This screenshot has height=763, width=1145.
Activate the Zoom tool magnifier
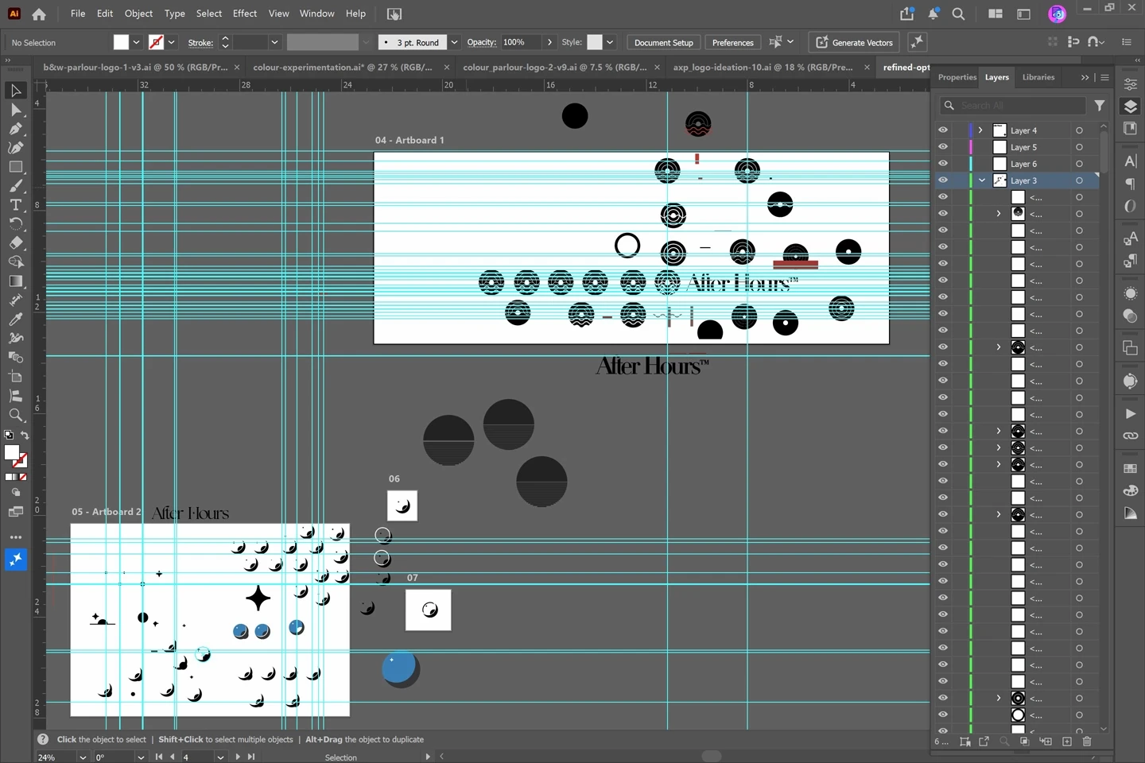tap(16, 415)
